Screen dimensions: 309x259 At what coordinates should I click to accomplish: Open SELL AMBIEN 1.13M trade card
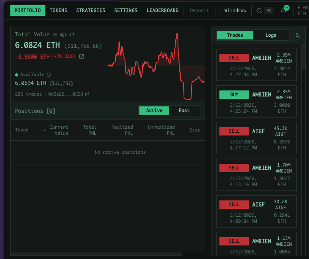[x=256, y=244]
